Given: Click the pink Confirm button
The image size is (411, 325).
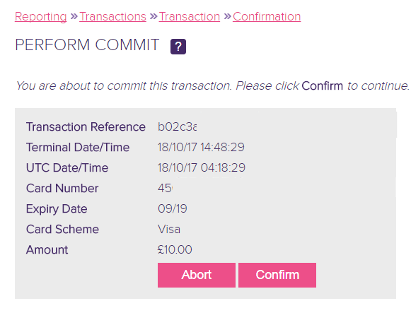Looking at the screenshot, I should [277, 275].
